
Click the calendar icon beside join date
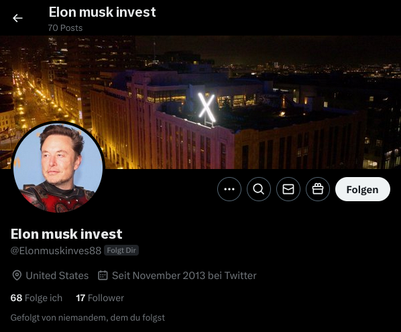click(103, 275)
